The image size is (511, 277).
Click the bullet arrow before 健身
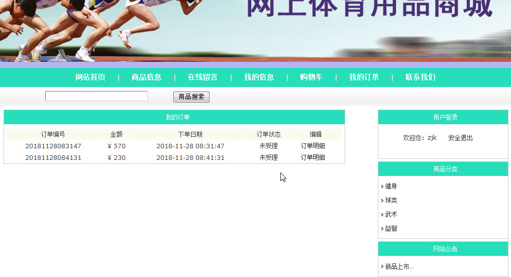tap(382, 187)
